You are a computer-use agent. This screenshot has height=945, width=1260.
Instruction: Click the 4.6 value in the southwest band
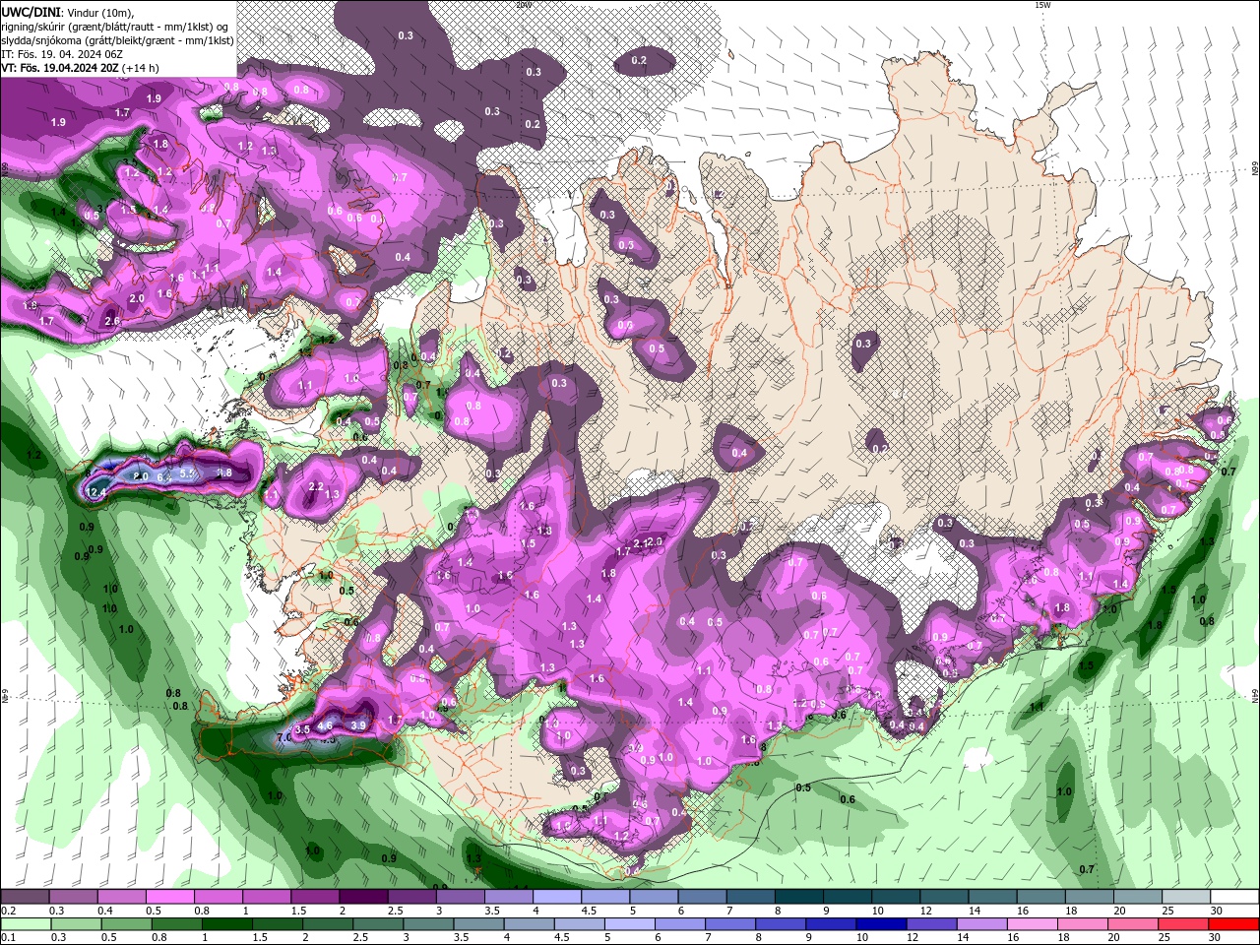327,726
